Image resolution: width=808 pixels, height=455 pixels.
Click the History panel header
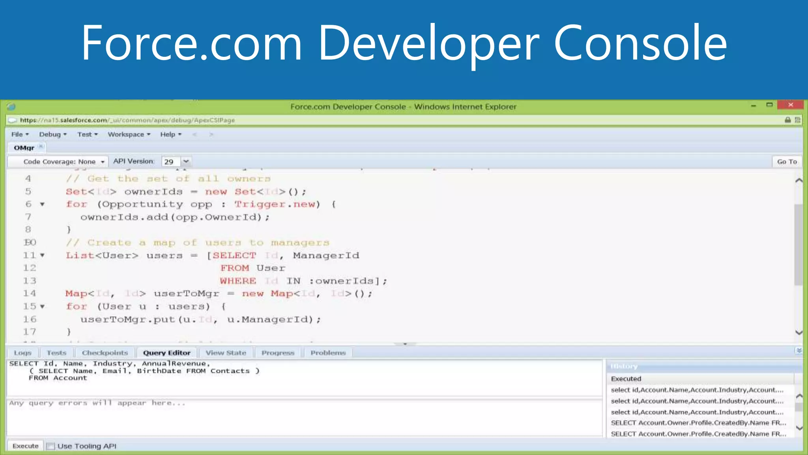pos(704,367)
